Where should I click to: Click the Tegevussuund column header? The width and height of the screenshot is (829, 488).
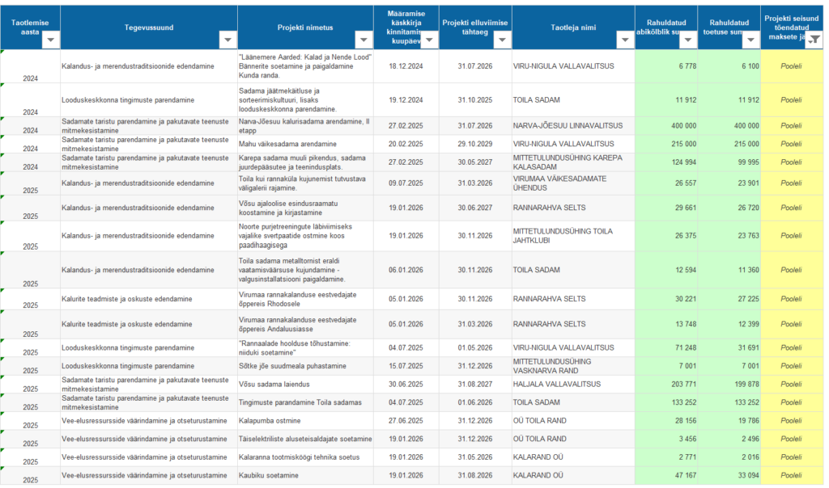pyautogui.click(x=149, y=27)
